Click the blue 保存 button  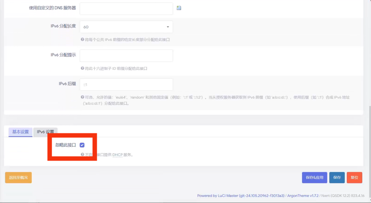click(337, 177)
